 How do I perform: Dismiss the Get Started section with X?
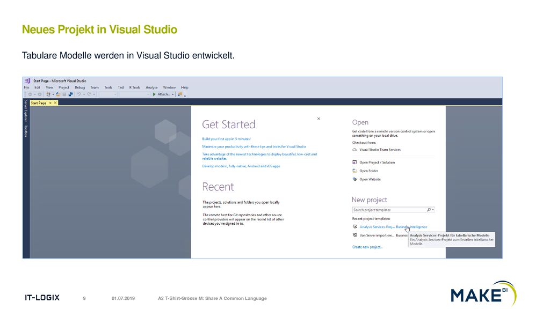319,119
